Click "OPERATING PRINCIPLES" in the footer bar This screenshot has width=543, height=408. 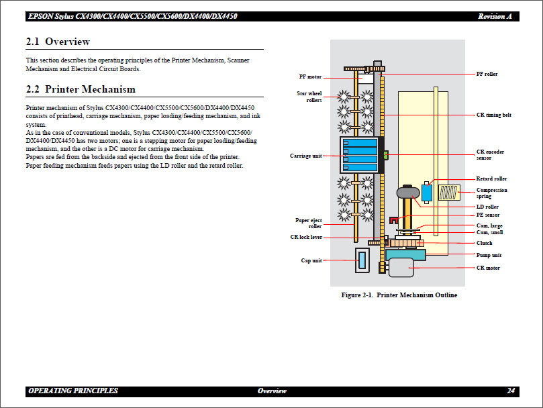point(73,391)
